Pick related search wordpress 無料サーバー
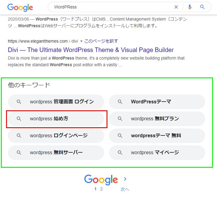The image size is (217, 198). tap(56, 153)
